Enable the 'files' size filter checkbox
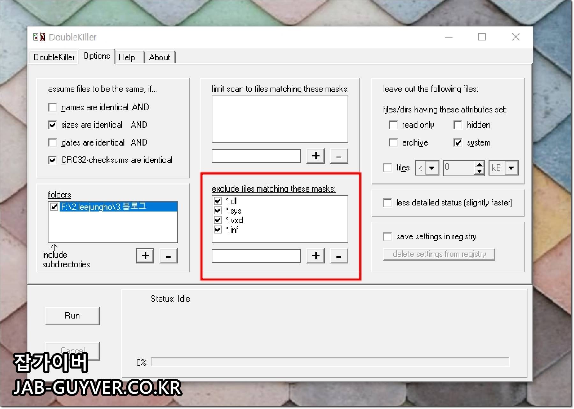 pos(387,168)
